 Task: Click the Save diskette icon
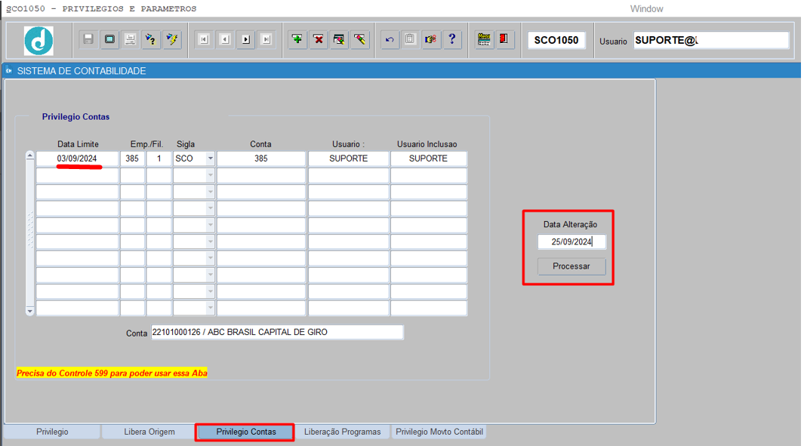coord(89,39)
